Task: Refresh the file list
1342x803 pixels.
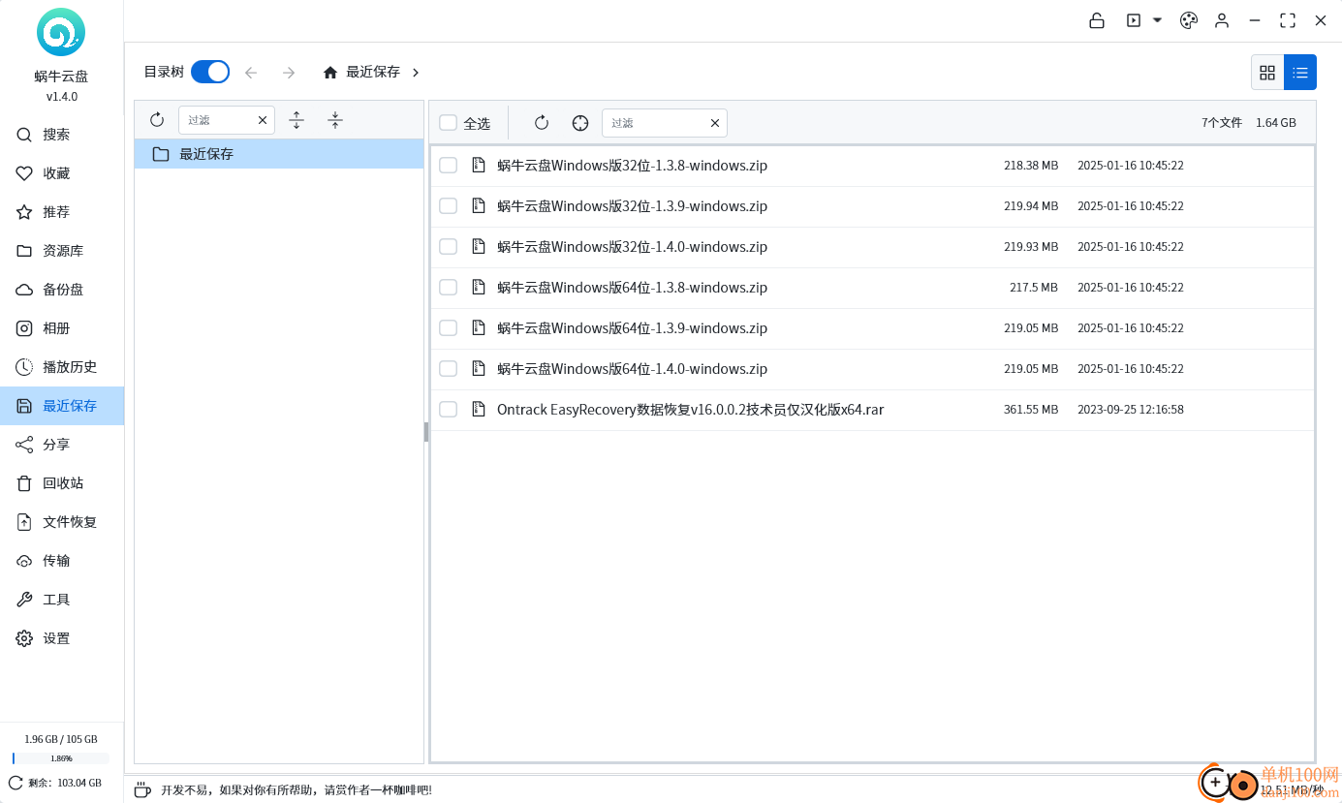Action: [542, 123]
